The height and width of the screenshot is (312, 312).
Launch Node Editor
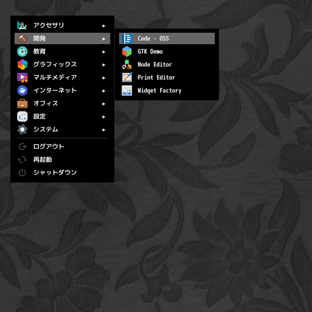click(x=167, y=64)
